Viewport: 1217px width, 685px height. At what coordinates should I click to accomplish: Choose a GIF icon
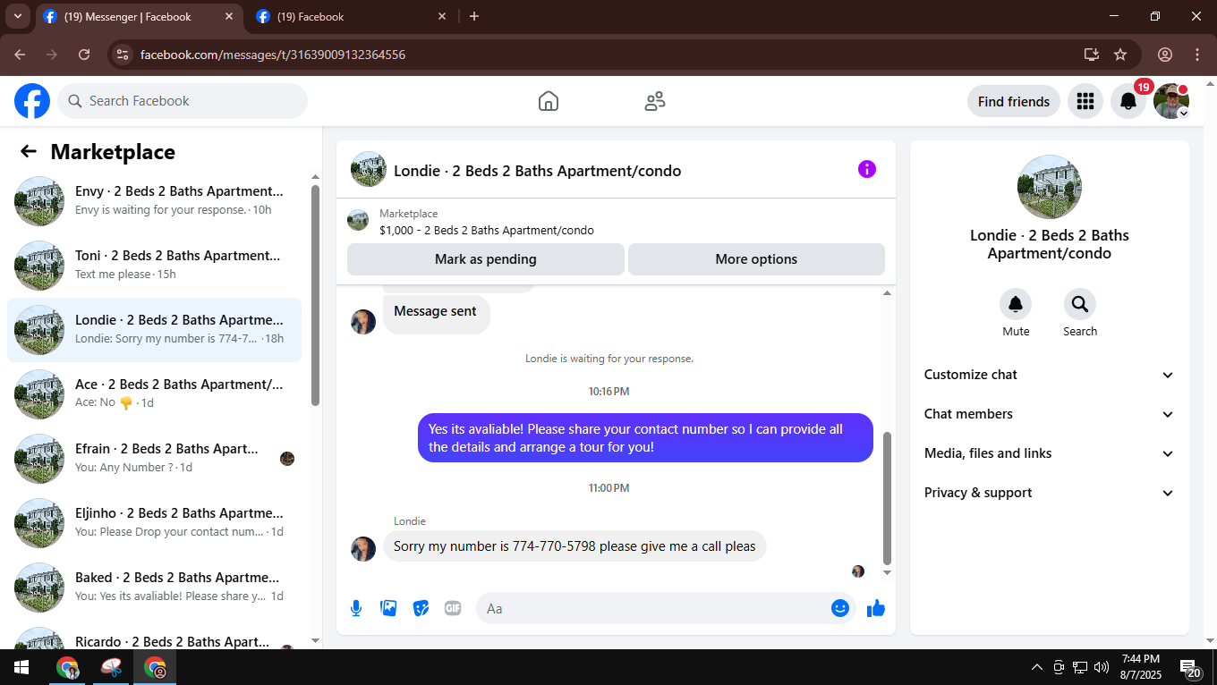[453, 608]
